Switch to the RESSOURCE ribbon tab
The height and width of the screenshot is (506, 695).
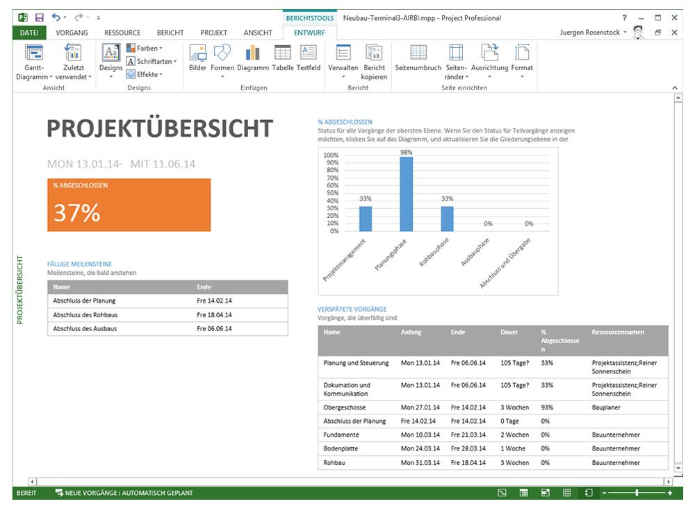(122, 33)
